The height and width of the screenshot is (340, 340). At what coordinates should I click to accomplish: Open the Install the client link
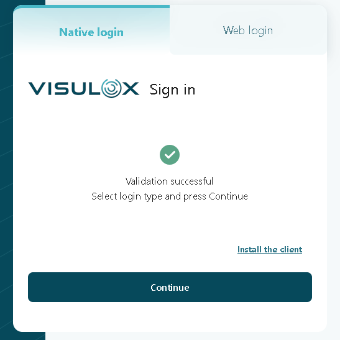[x=270, y=249]
